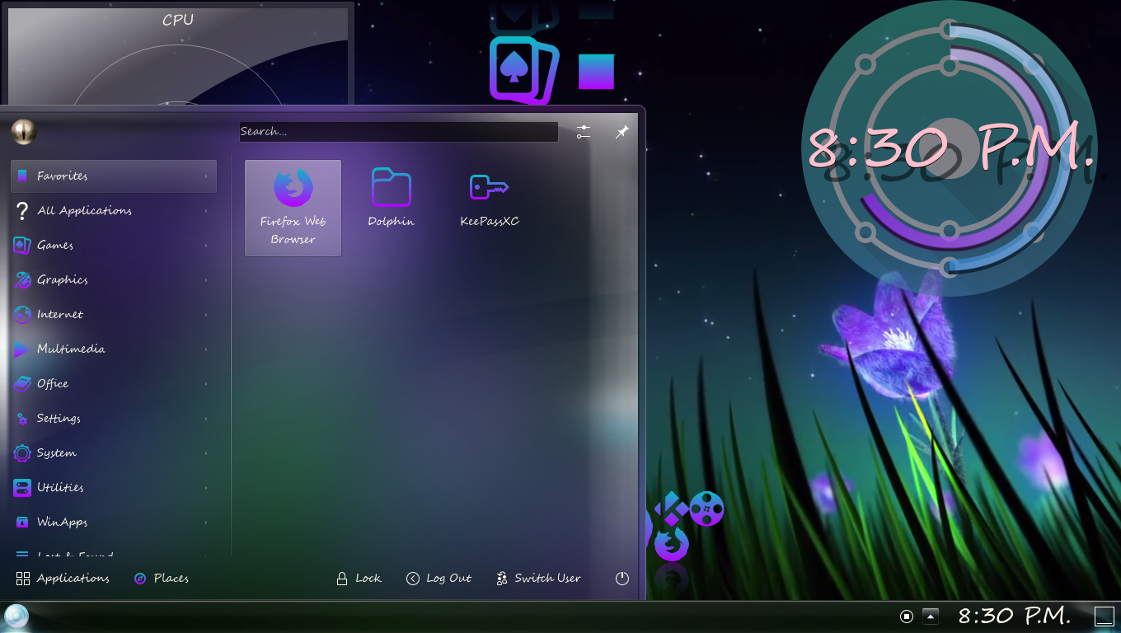Pin the launcher open with pushpin icon
The image size is (1121, 633).
click(622, 132)
